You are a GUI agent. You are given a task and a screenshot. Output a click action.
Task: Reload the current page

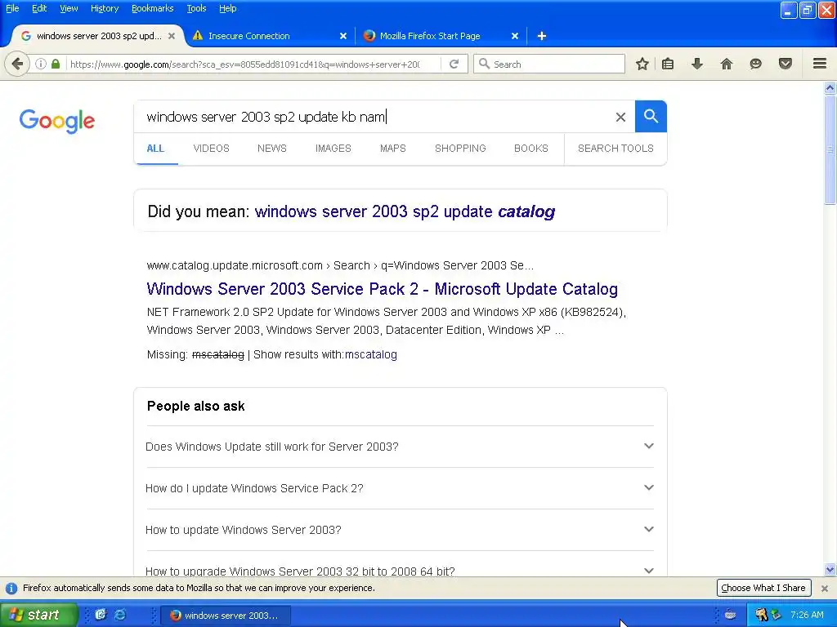coord(454,64)
